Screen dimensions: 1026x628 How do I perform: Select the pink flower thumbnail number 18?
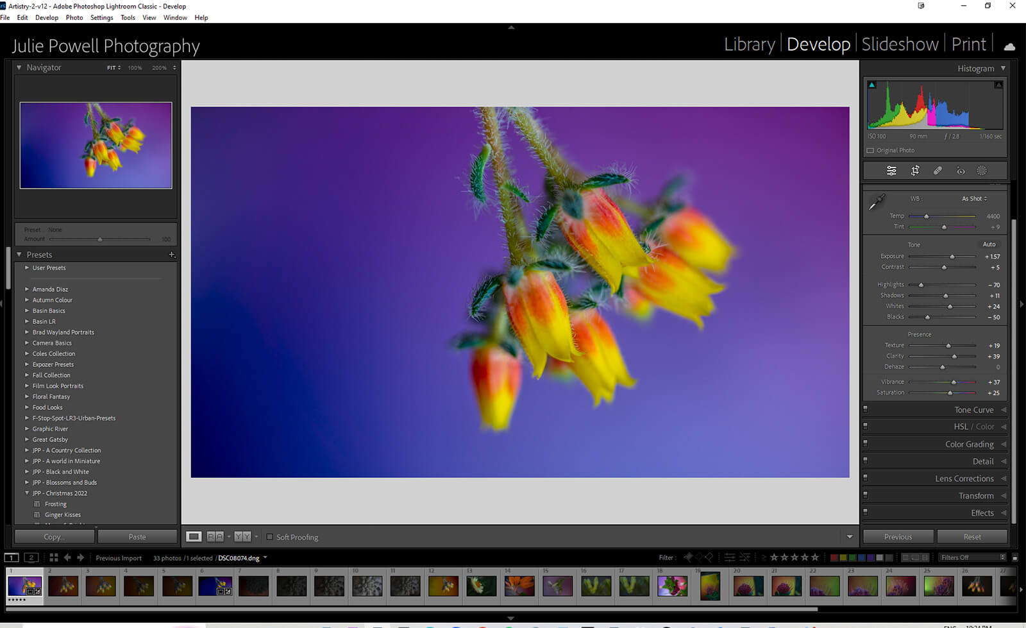pos(671,586)
